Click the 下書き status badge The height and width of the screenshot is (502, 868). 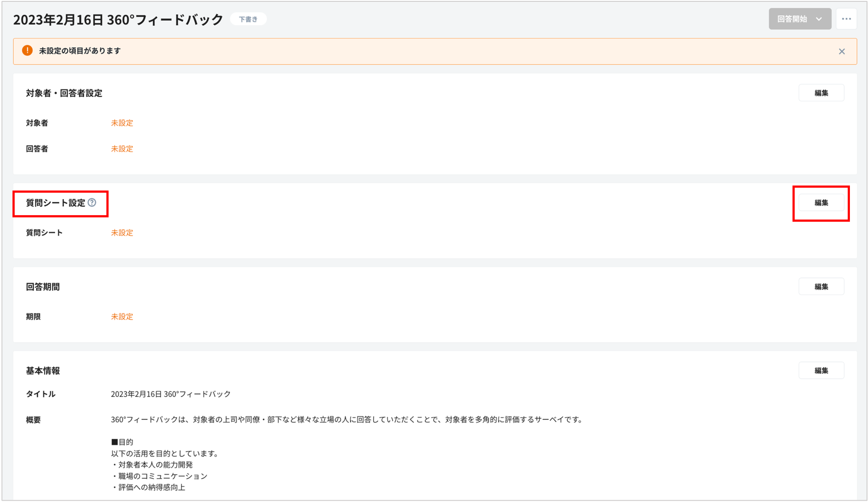pos(248,19)
